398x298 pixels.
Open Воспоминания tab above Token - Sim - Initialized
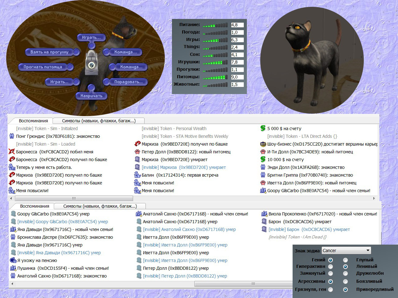[x=33, y=121]
